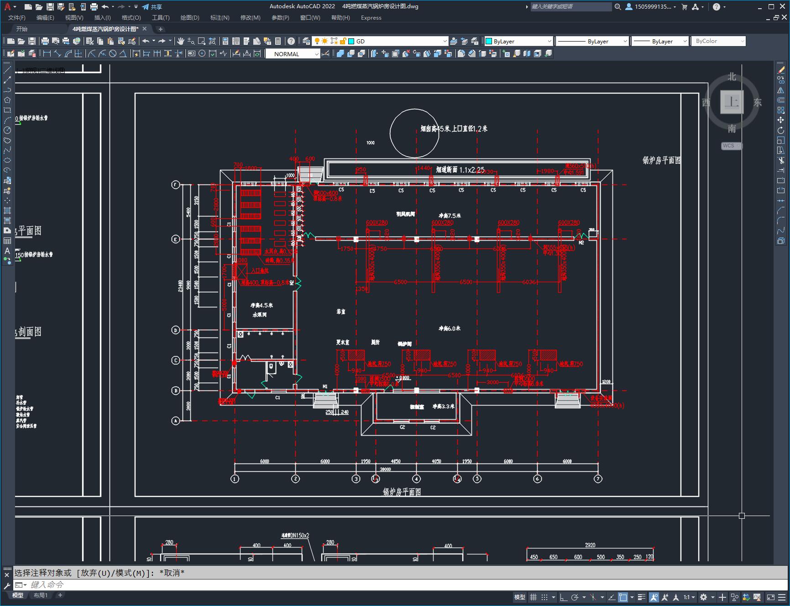
Task: Open the ByLayer linetype dropdown
Action: [625, 41]
